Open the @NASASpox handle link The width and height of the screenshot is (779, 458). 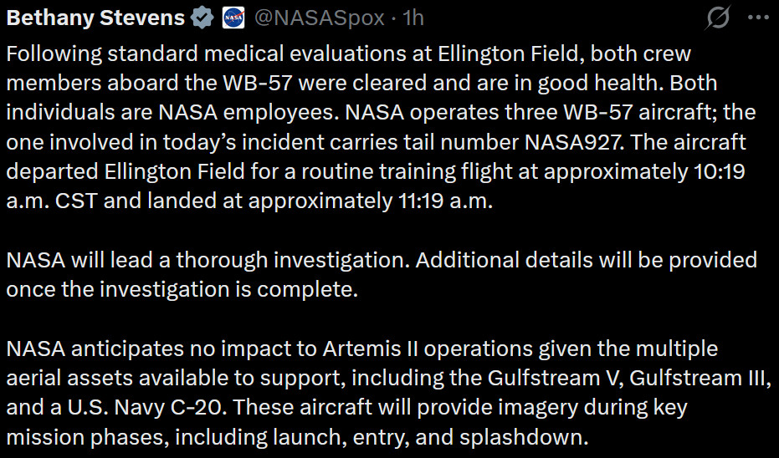(x=319, y=18)
